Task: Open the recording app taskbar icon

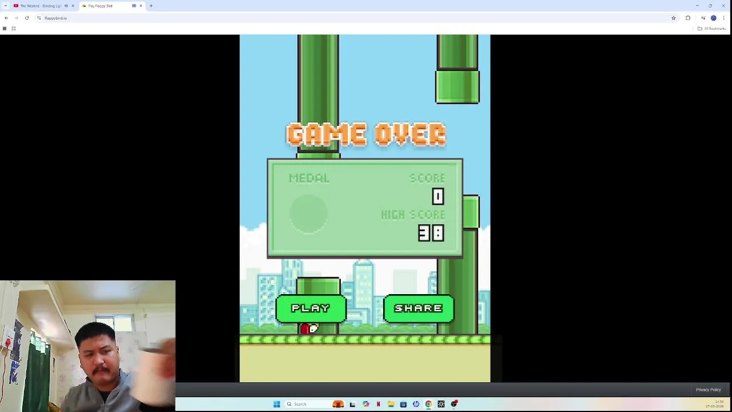Action: 454,404
